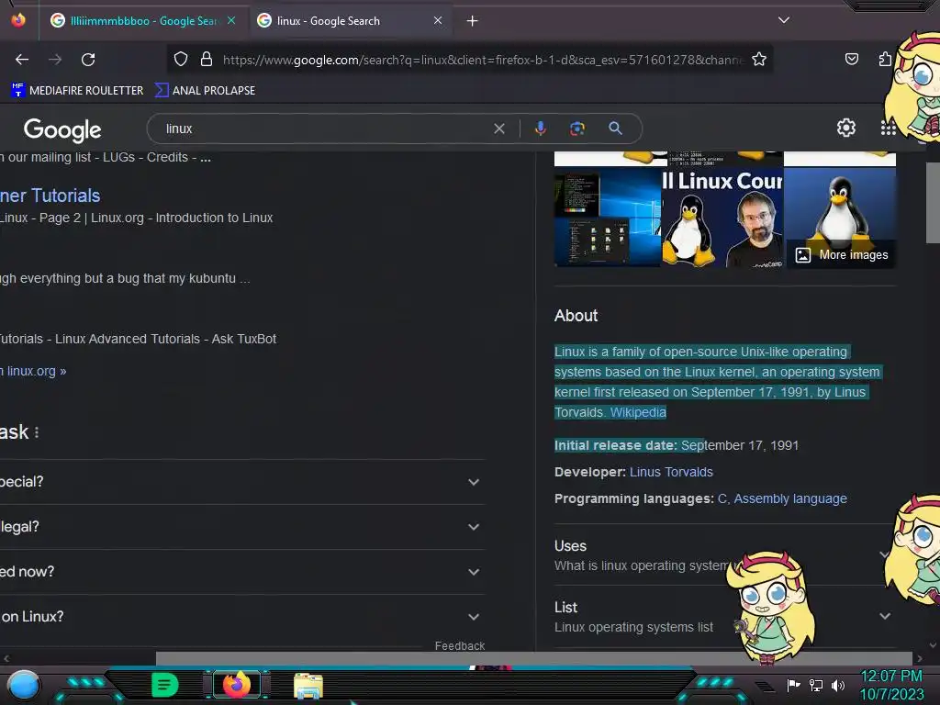
Task: Open the second bookmark in the bookmarks toolbar
Action: (x=205, y=91)
